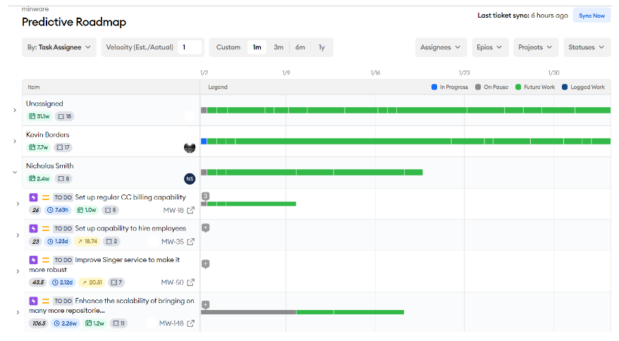Viewport: 619px width, 341px height.
Task: Open ticket link MW-148
Action: [x=171, y=323]
